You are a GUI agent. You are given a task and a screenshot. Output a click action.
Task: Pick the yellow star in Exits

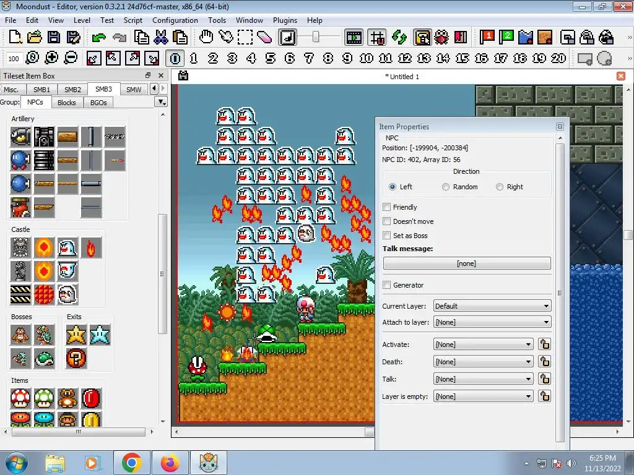coord(76,335)
